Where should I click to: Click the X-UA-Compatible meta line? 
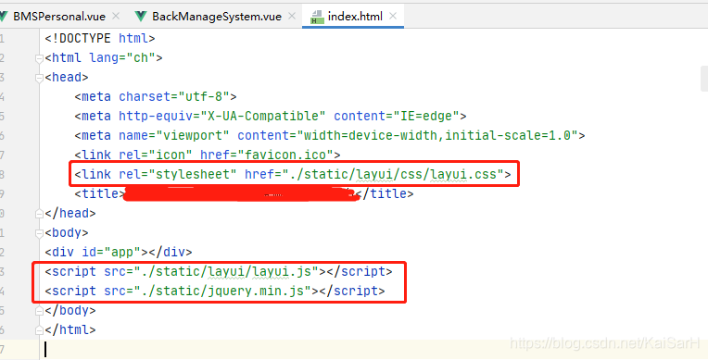(x=271, y=116)
